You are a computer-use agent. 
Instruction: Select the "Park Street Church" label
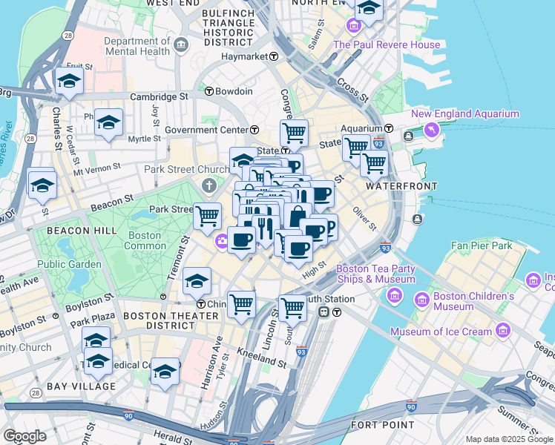(186, 169)
